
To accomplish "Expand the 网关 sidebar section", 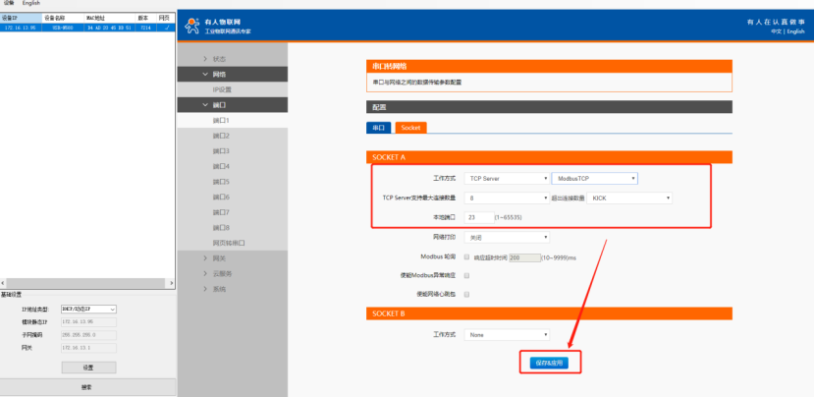I will [218, 257].
